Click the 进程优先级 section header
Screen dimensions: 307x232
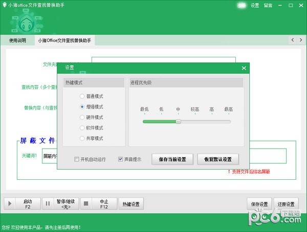pyautogui.click(x=186, y=82)
